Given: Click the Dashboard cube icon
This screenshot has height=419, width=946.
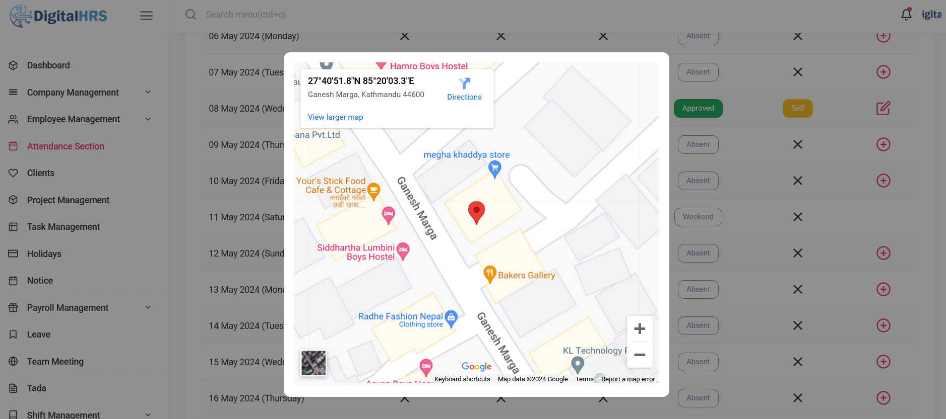Looking at the screenshot, I should tap(14, 65).
